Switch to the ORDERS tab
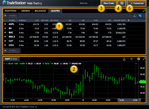Viewport: 149px width, 109px height. coord(26,11)
